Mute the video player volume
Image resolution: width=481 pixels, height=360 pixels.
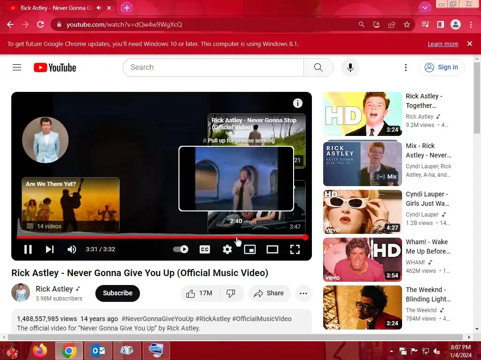(x=72, y=249)
